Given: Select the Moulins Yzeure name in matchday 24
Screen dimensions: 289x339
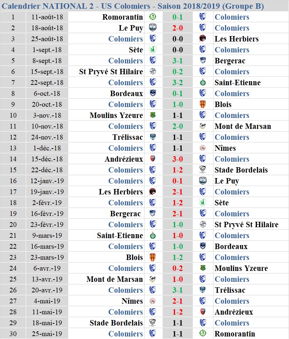Looking at the screenshot, I should click(241, 268).
